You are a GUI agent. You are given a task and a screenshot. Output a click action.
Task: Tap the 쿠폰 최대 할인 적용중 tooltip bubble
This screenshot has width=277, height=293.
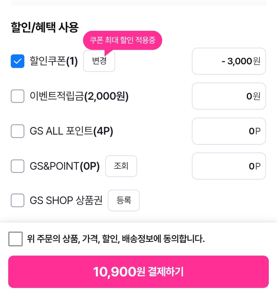pyautogui.click(x=122, y=40)
